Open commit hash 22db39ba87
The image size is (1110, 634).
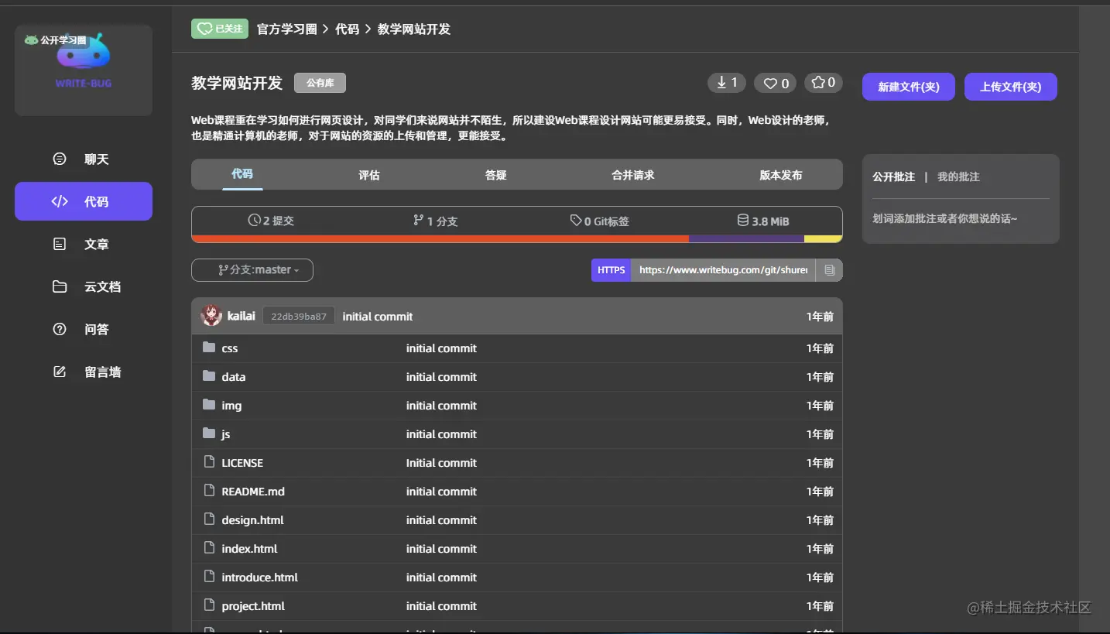click(299, 316)
